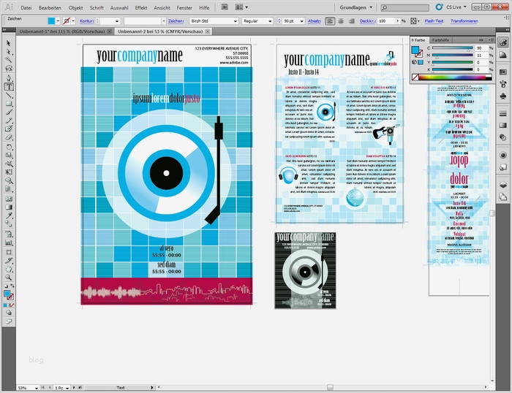Click the opacity value field showing 100
Screen dimensions: 512x393
click(x=387, y=21)
